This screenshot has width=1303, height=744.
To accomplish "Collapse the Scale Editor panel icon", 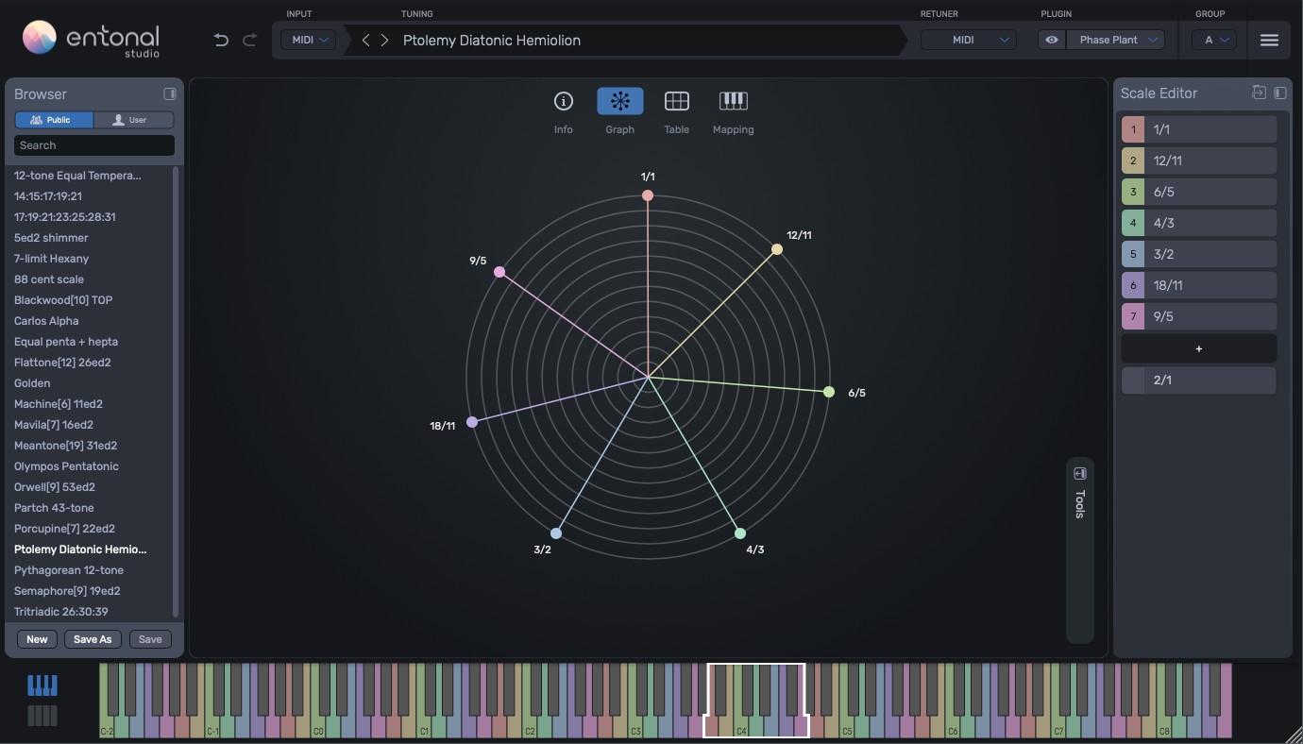I will point(1280,93).
